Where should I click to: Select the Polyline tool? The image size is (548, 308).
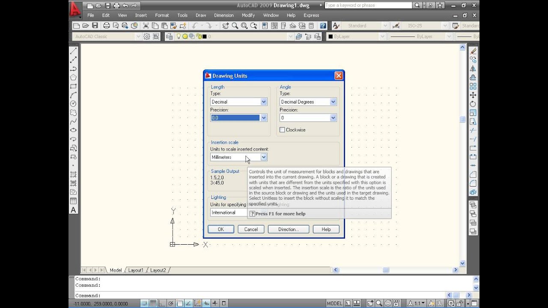point(73,68)
